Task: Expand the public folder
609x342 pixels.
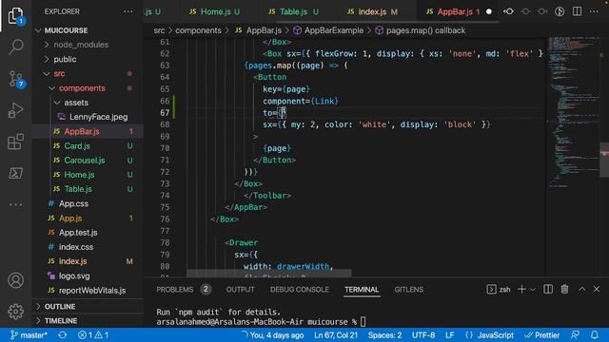Action: point(65,59)
